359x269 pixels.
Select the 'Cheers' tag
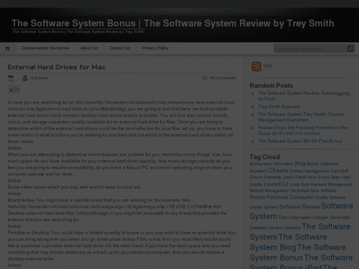click(x=278, y=171)
